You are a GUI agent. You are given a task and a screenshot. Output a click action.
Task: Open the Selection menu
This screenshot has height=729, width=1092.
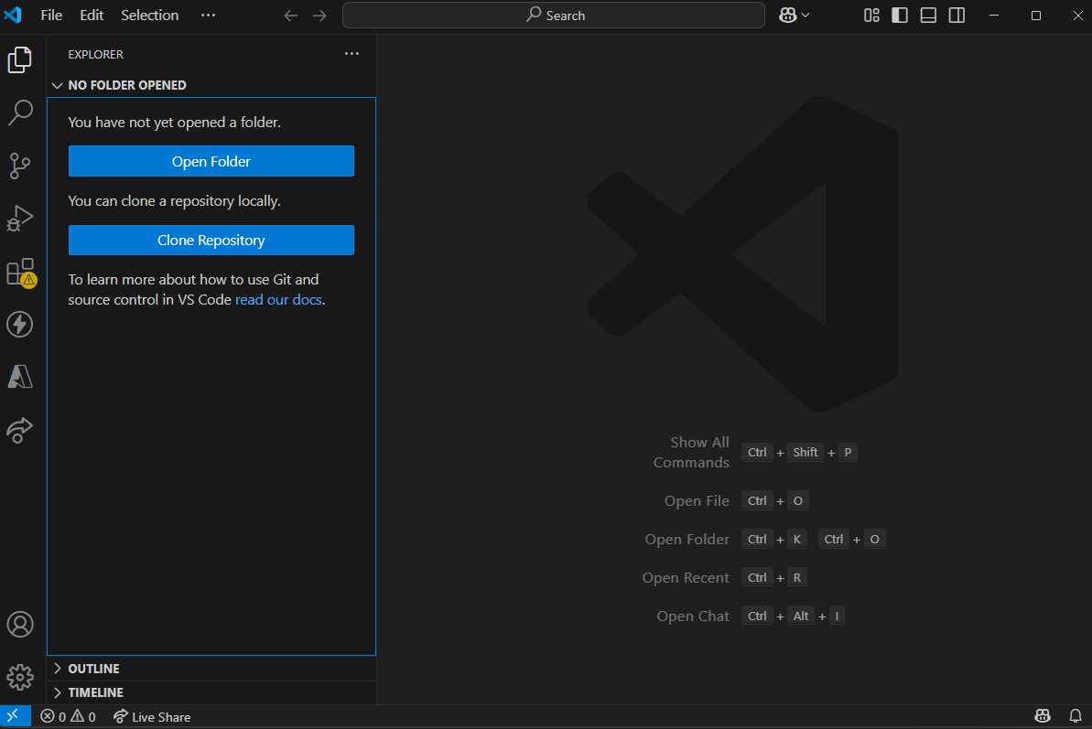(x=150, y=16)
